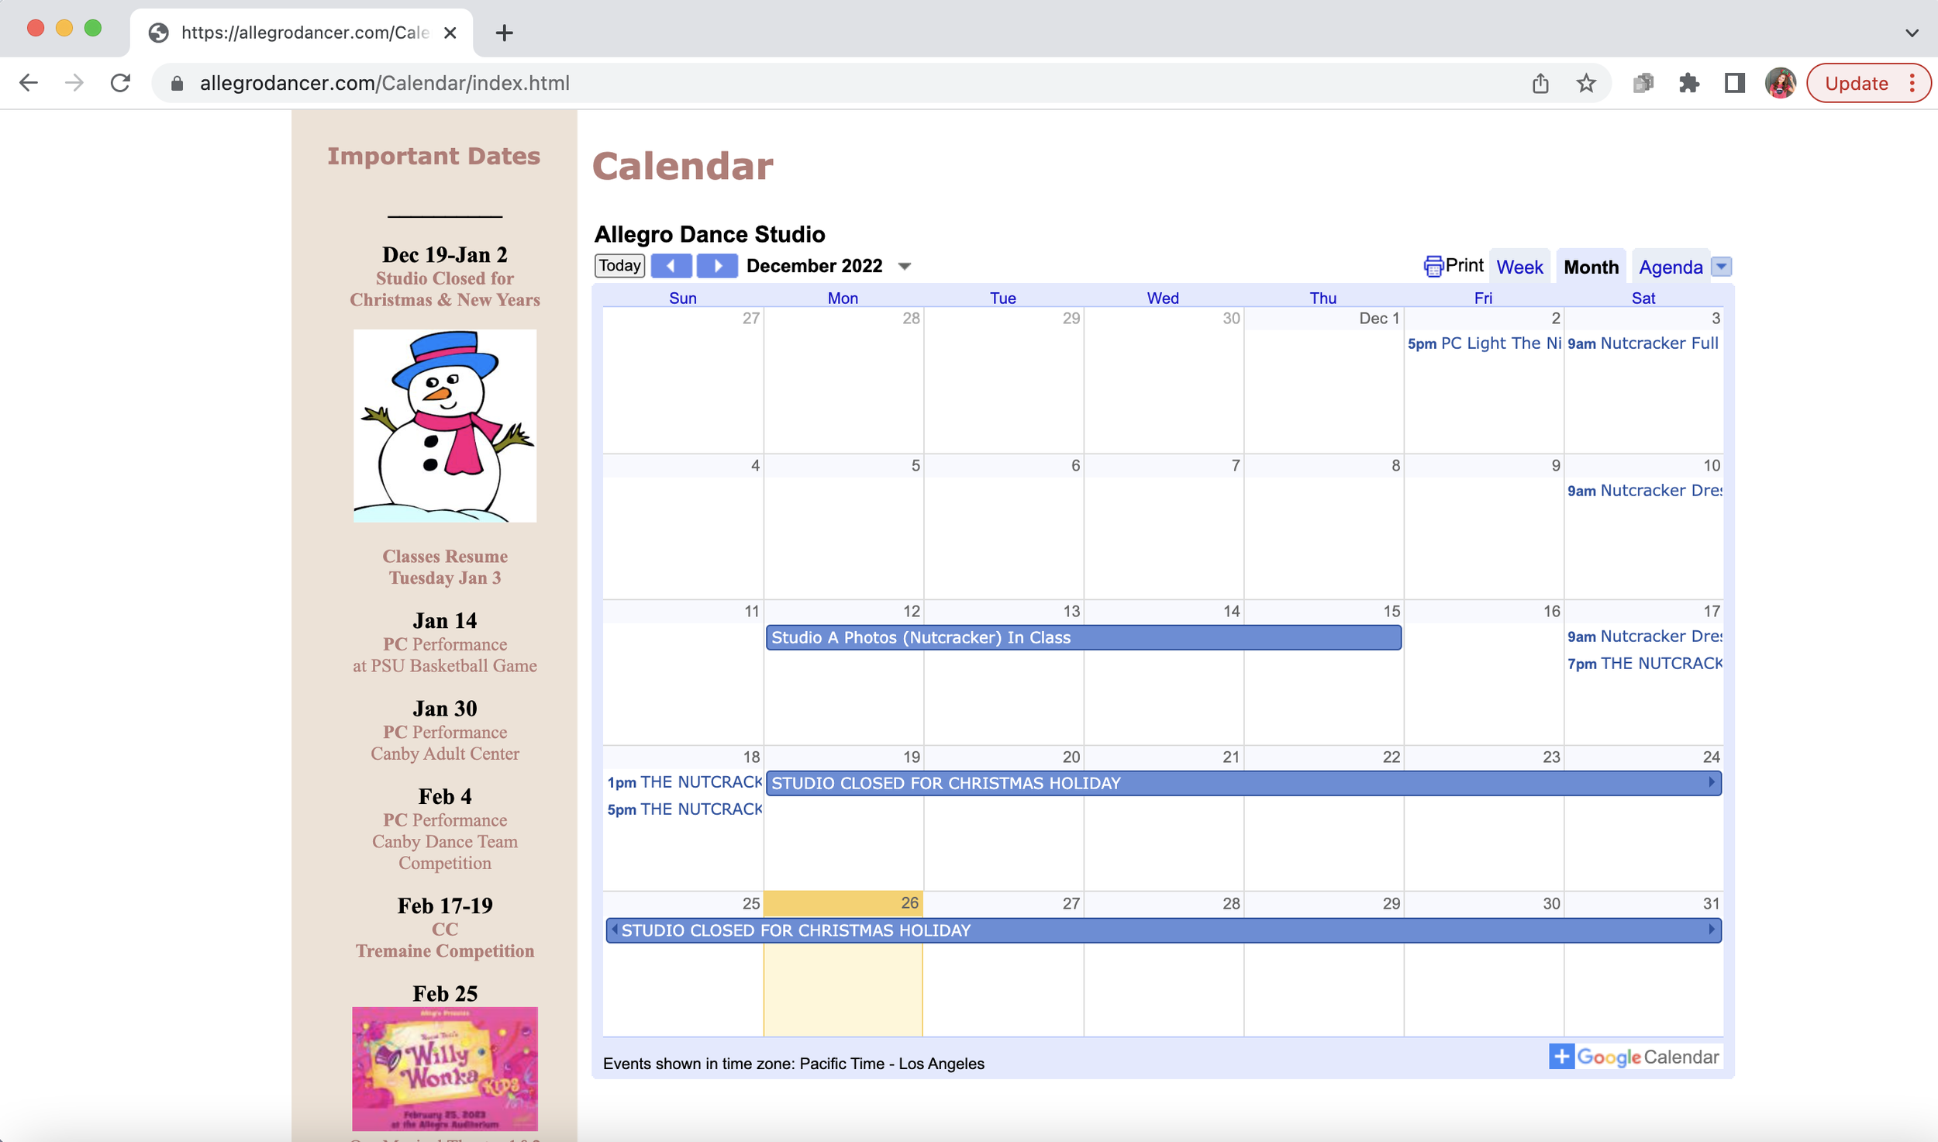Open 9am Nutcracker Full event on Dec 3
This screenshot has width=1938, height=1142.
pos(1643,343)
